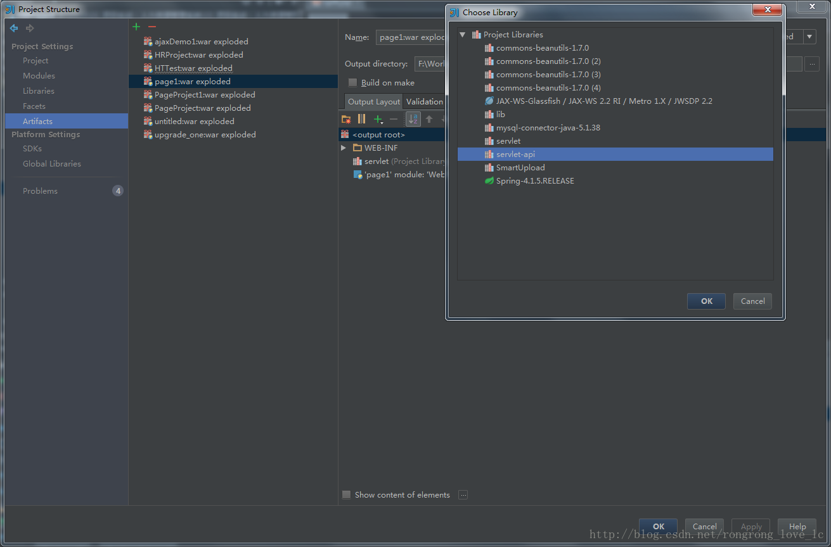Open the green Add Copy Of dropdown
This screenshot has width=831, height=547.
[378, 119]
